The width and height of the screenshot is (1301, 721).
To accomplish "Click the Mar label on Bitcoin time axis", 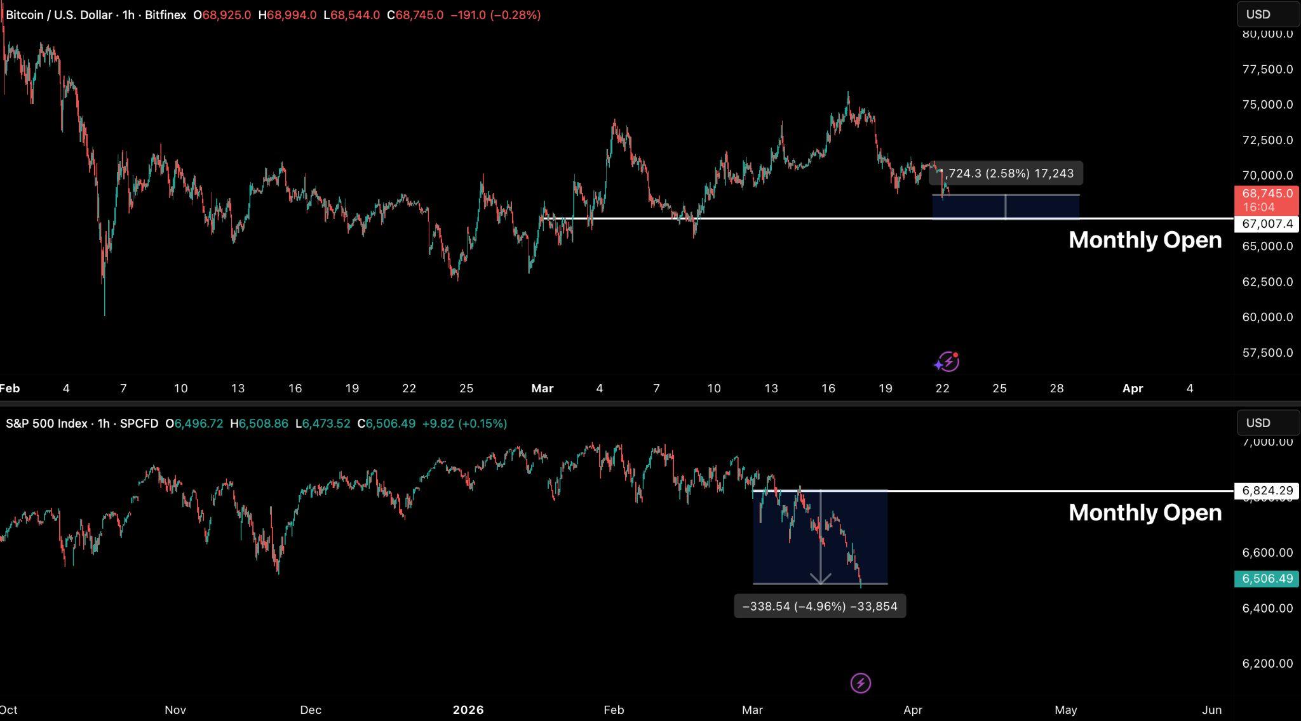I will click(x=542, y=388).
